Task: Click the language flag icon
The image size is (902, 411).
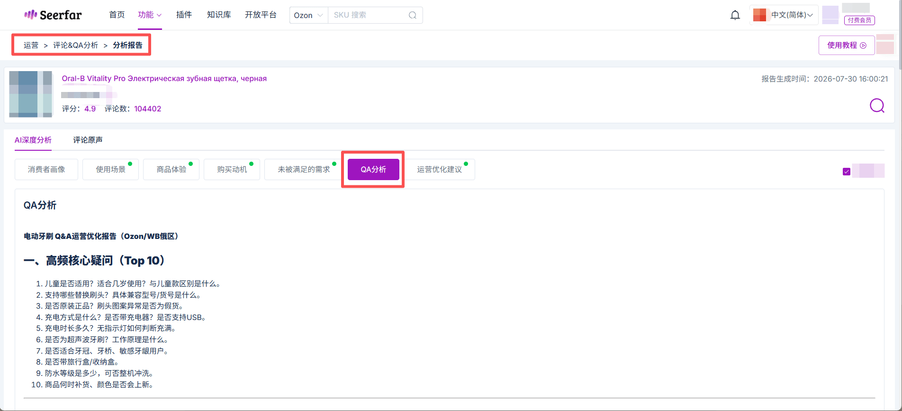Action: pyautogui.click(x=759, y=15)
